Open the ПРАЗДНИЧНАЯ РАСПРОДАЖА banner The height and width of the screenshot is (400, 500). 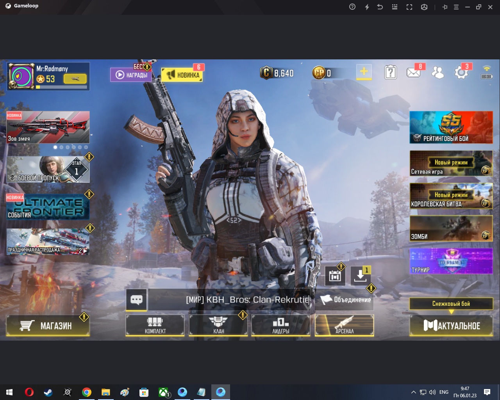48,242
